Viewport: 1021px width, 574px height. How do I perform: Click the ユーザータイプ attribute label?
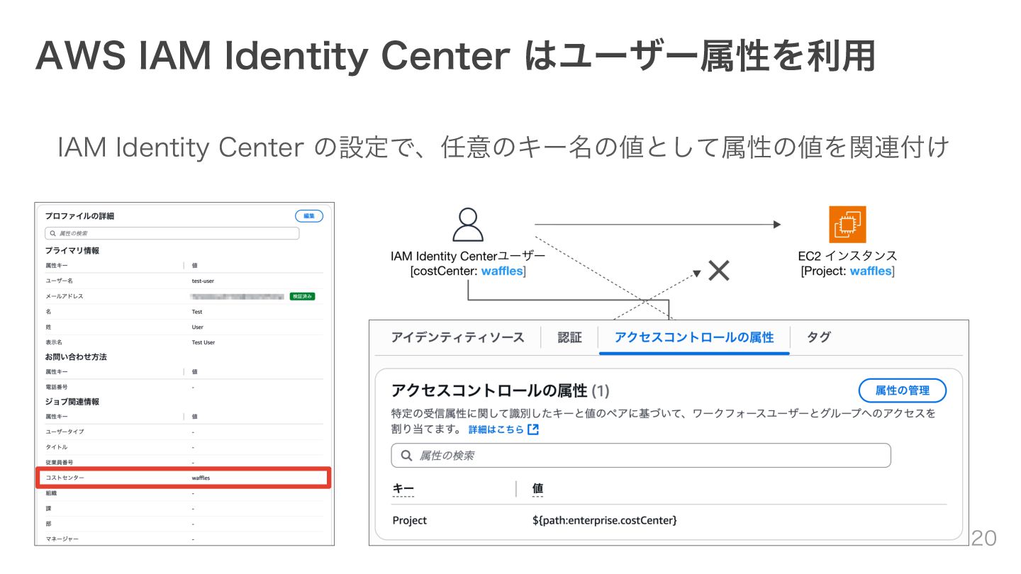click(x=65, y=432)
